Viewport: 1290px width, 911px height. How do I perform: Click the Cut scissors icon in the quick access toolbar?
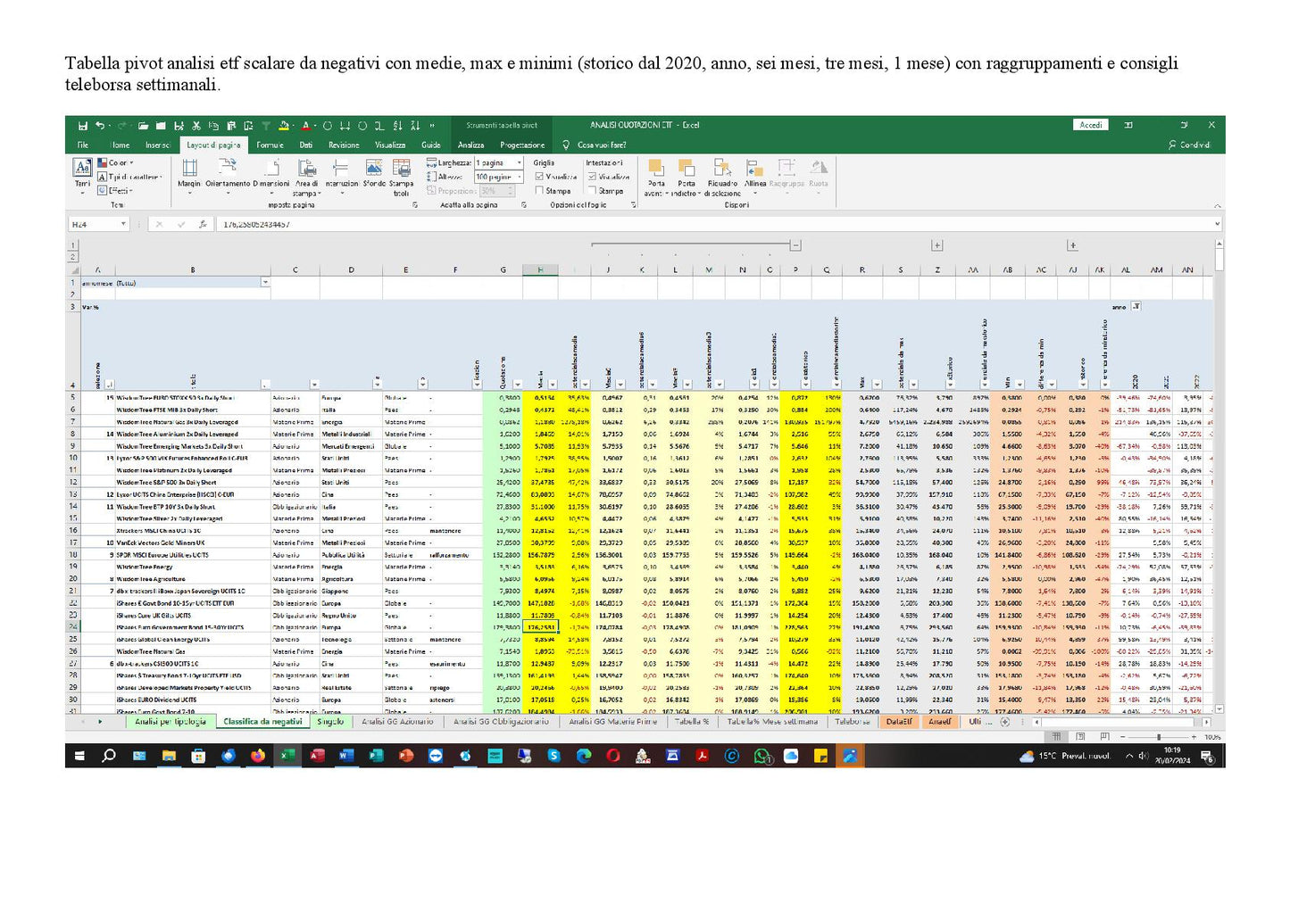[195, 126]
